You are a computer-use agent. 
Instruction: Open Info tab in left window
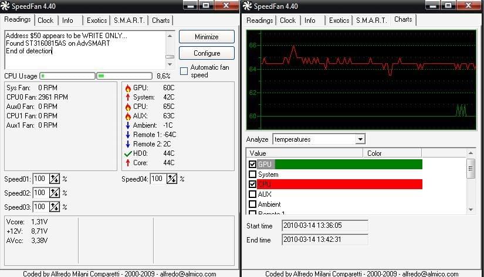click(67, 20)
